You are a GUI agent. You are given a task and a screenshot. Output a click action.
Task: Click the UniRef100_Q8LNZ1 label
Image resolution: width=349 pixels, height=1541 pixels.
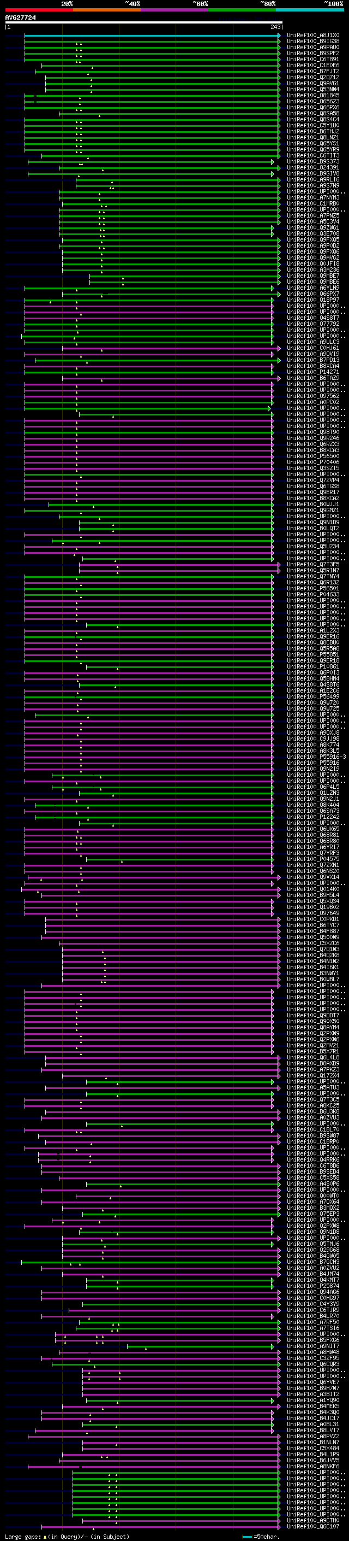tap(313, 138)
